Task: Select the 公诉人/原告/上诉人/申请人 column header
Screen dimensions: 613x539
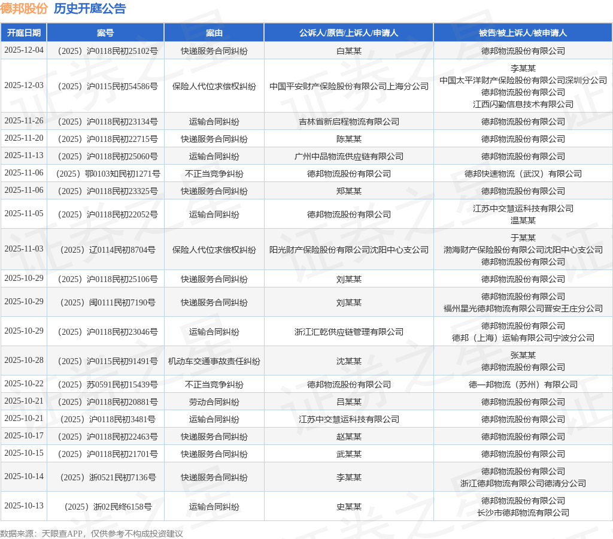Action: click(x=349, y=33)
